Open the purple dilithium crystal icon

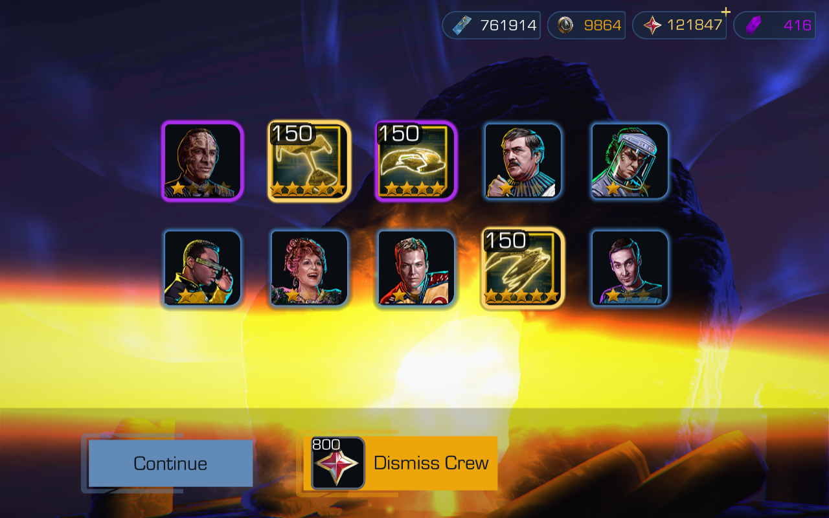point(753,25)
